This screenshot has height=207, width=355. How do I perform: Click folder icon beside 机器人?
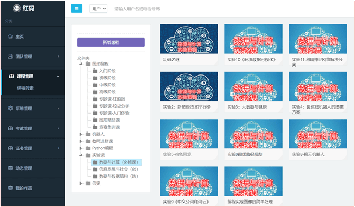[88, 134]
